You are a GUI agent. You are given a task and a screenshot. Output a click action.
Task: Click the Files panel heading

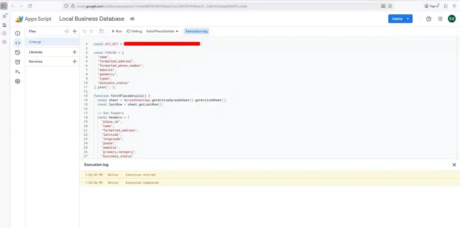pos(32,31)
